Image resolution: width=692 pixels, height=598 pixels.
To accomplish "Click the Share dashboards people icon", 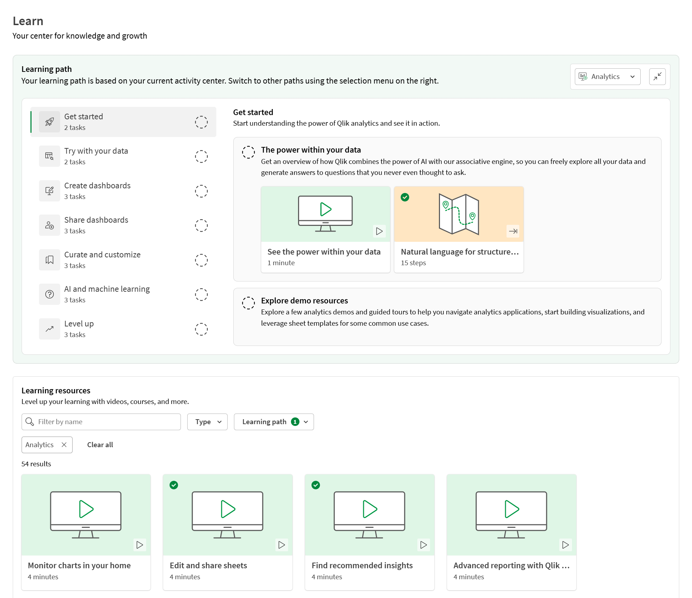I will [x=50, y=225].
